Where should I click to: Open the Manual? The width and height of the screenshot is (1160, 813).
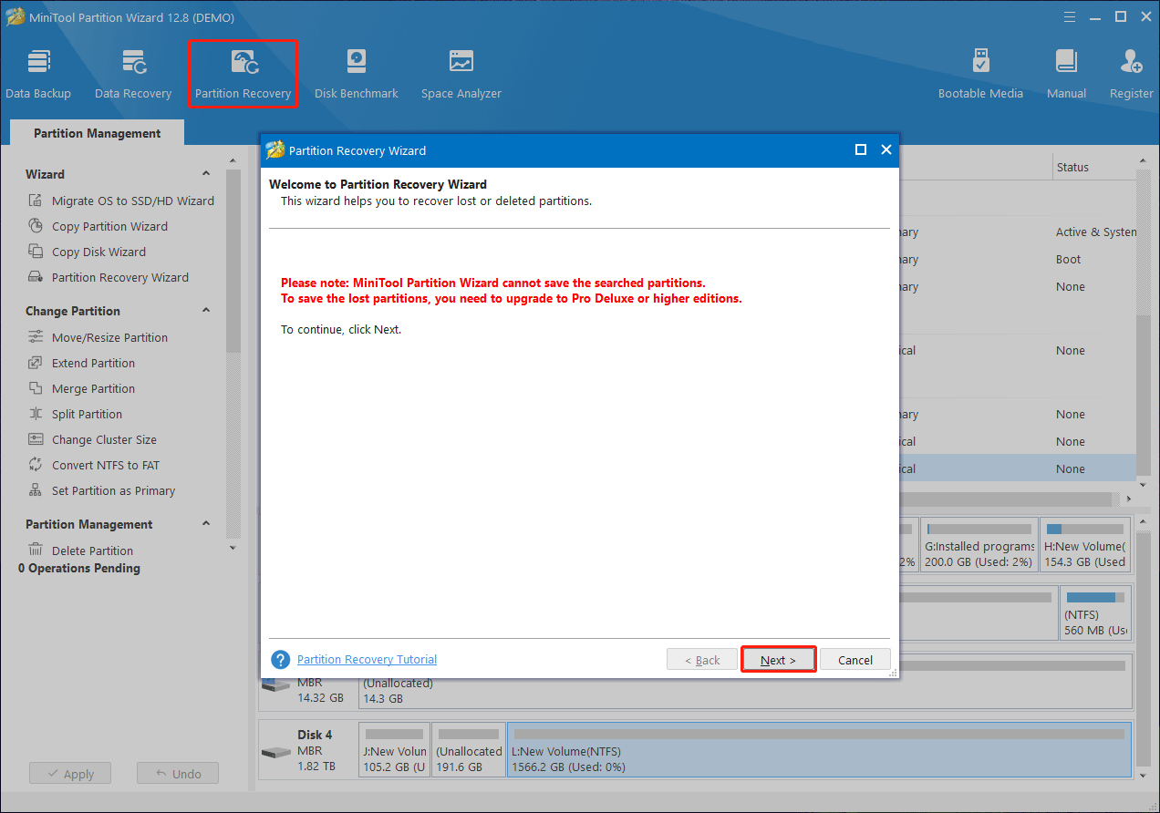click(x=1066, y=74)
